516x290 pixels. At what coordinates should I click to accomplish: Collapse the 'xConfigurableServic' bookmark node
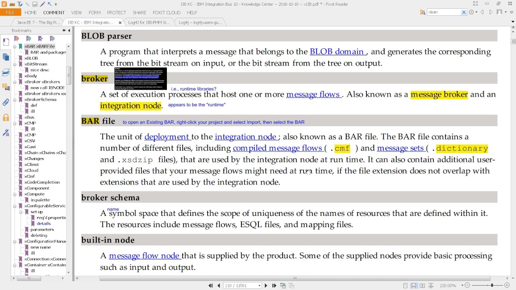pyautogui.click(x=15, y=206)
